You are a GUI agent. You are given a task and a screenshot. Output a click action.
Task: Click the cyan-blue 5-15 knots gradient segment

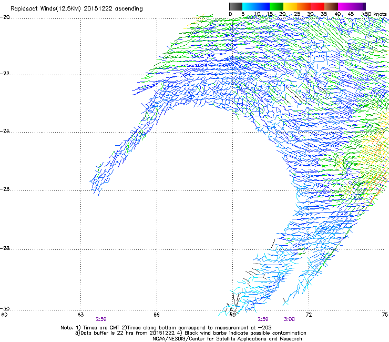256,6
